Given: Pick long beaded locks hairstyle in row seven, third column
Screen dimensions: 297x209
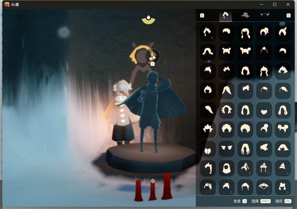Looking at the screenshot, I should click(x=245, y=149).
